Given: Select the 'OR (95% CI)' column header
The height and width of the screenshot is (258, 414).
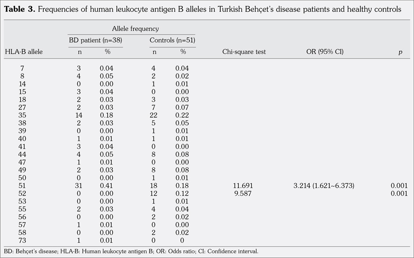Looking at the screenshot, I should pyautogui.click(x=325, y=52).
